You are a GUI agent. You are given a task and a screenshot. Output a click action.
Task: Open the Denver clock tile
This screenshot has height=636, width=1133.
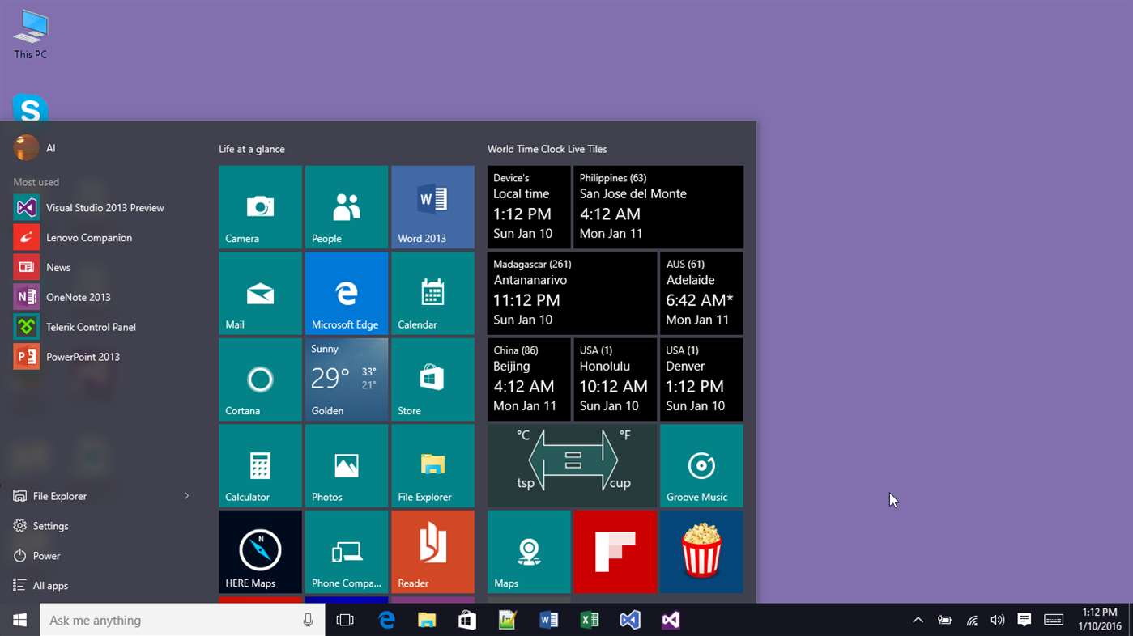coord(701,379)
